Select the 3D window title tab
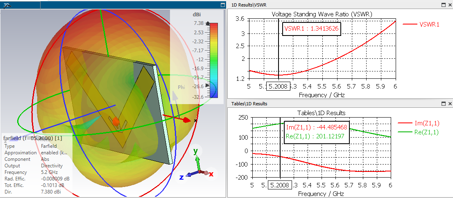The image size is (453, 198). point(20,5)
